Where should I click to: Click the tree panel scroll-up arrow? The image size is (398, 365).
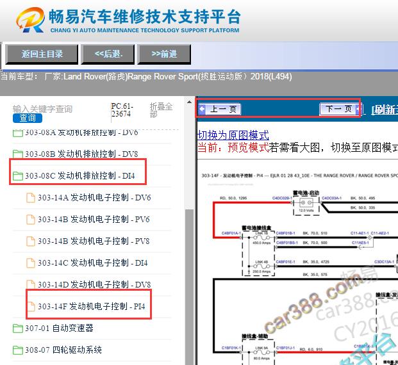[x=189, y=102]
